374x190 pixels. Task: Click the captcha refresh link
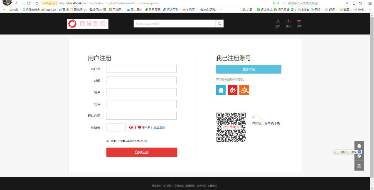pos(159,127)
